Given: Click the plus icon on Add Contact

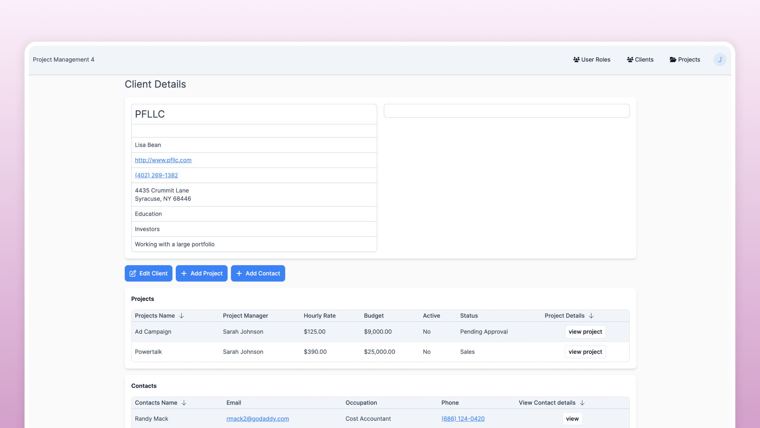Looking at the screenshot, I should tap(239, 273).
